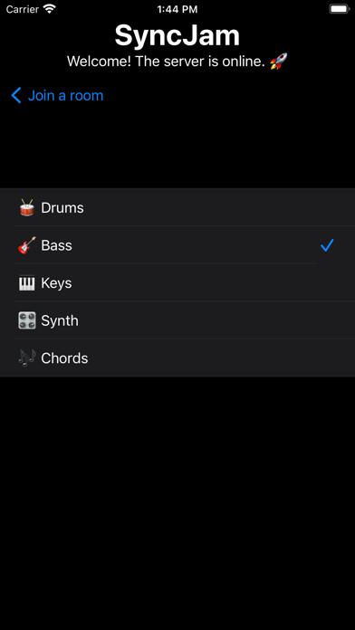Click the Wi-Fi status icon
The width and height of the screenshot is (355, 630).
pyautogui.click(x=50, y=9)
